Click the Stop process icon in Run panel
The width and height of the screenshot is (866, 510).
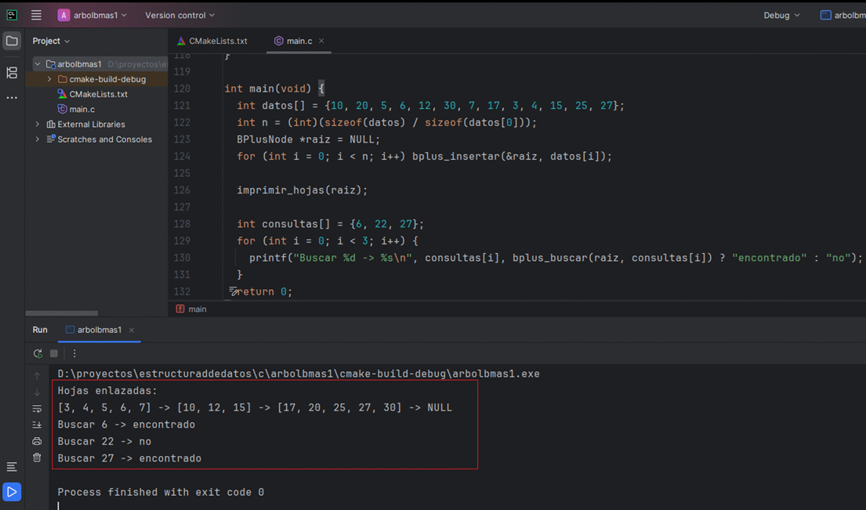pyautogui.click(x=54, y=353)
